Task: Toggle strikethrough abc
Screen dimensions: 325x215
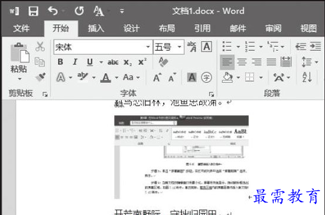Action: coord(113,62)
